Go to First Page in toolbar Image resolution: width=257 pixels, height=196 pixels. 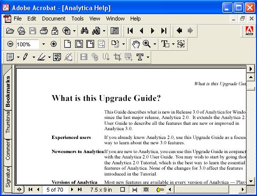pos(130,31)
